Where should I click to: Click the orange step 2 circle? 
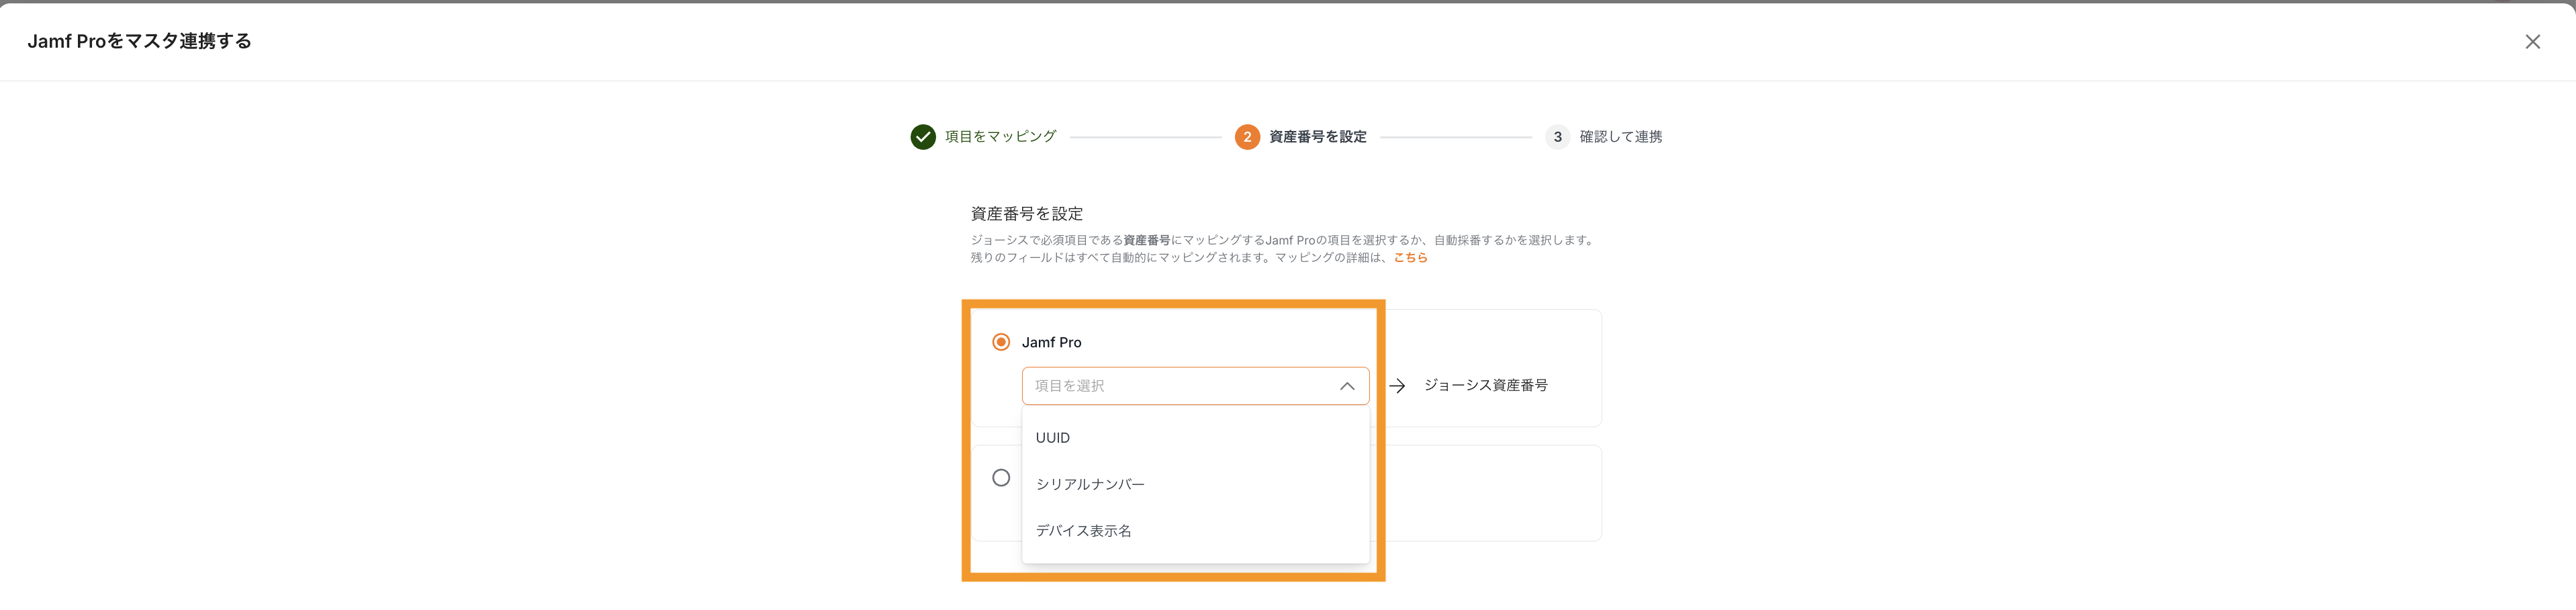click(x=1246, y=137)
